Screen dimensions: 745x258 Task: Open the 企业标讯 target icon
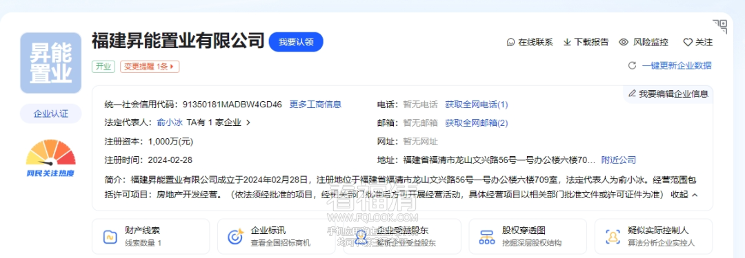pos(236,236)
